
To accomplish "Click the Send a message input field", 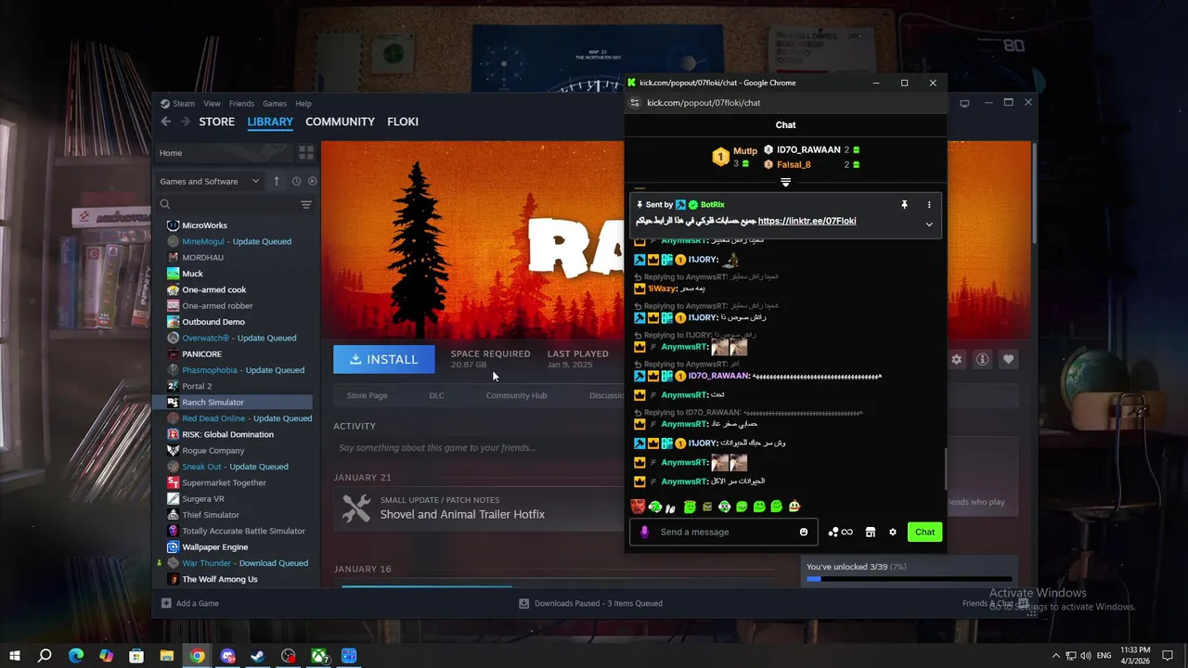I will tap(722, 532).
